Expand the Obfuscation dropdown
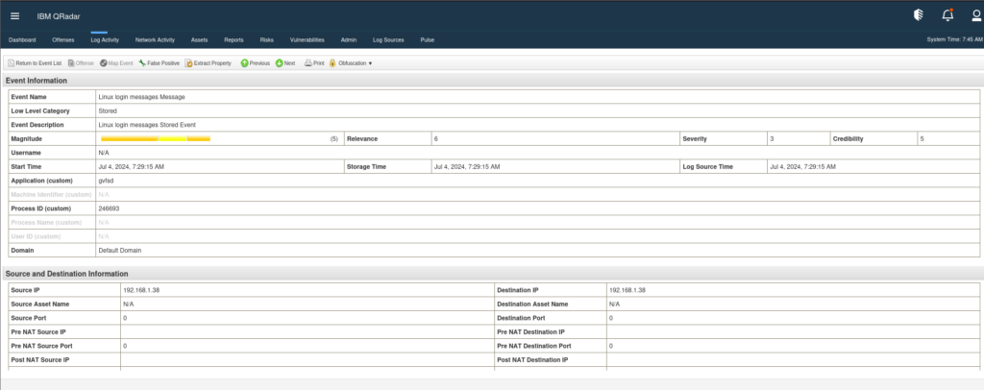The image size is (984, 390). [x=352, y=62]
